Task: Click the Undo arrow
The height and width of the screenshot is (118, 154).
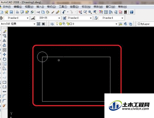Action: pos(64,12)
